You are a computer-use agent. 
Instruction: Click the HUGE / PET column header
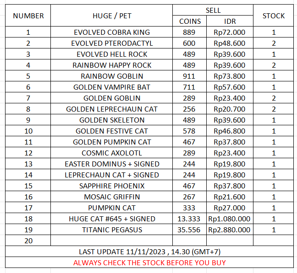coord(111,16)
